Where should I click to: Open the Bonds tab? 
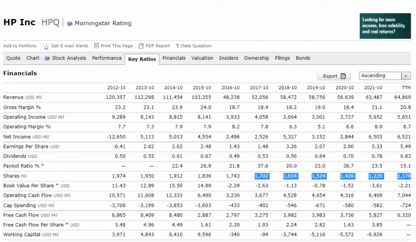[303, 58]
